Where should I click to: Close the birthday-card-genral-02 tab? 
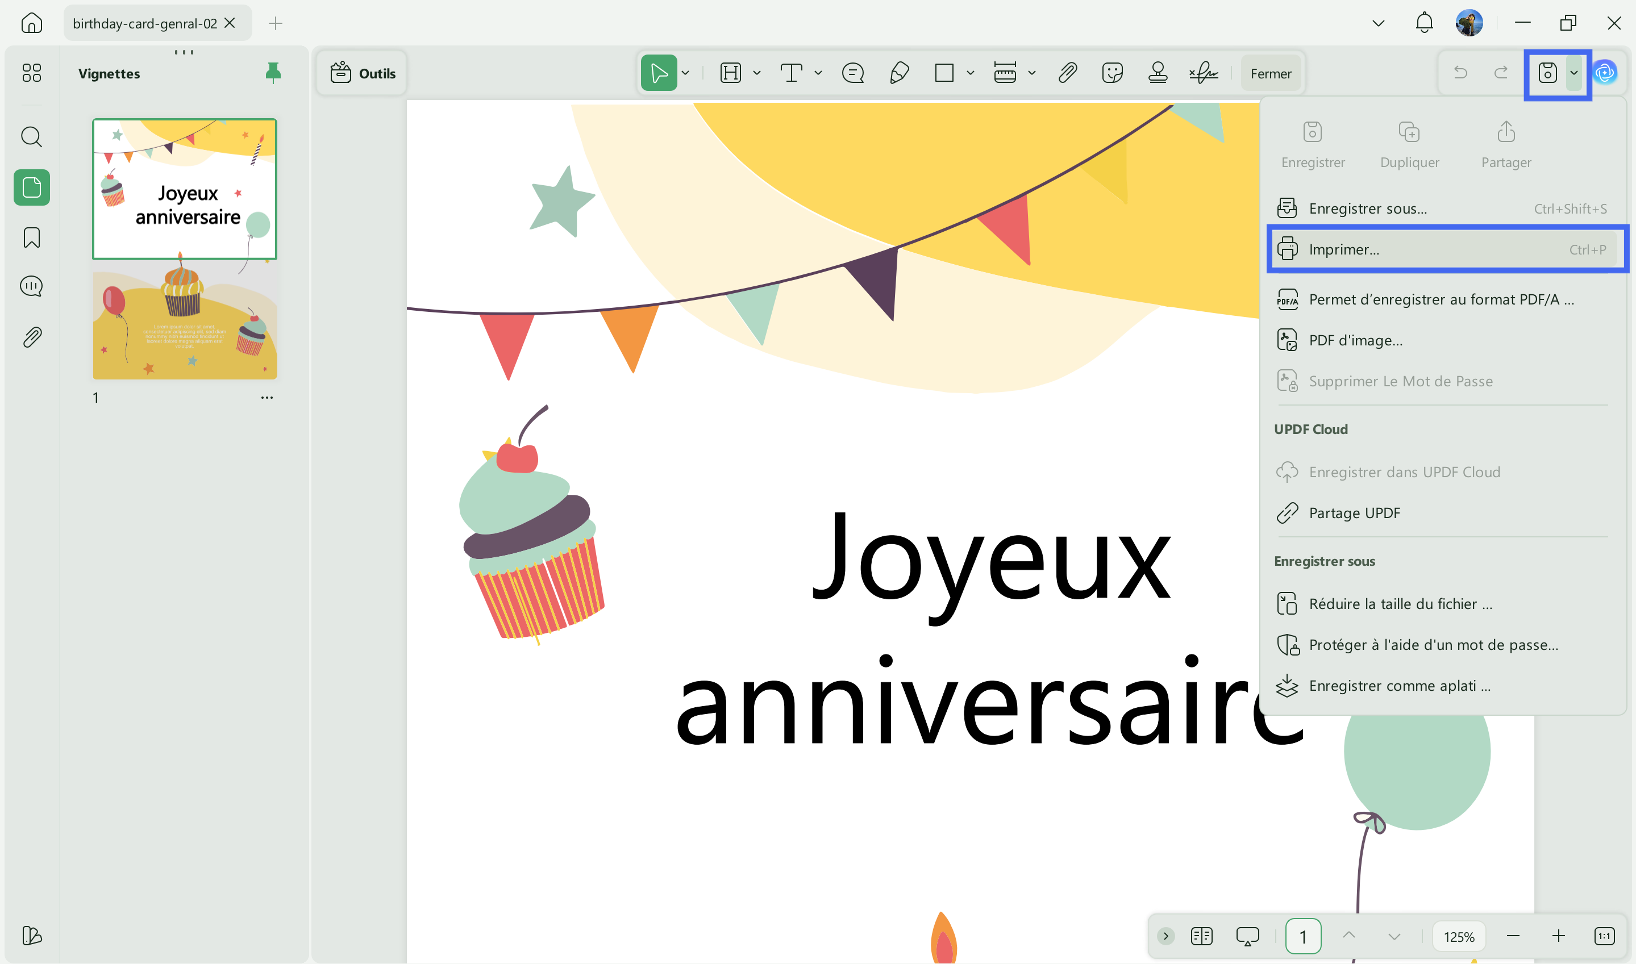(x=230, y=23)
